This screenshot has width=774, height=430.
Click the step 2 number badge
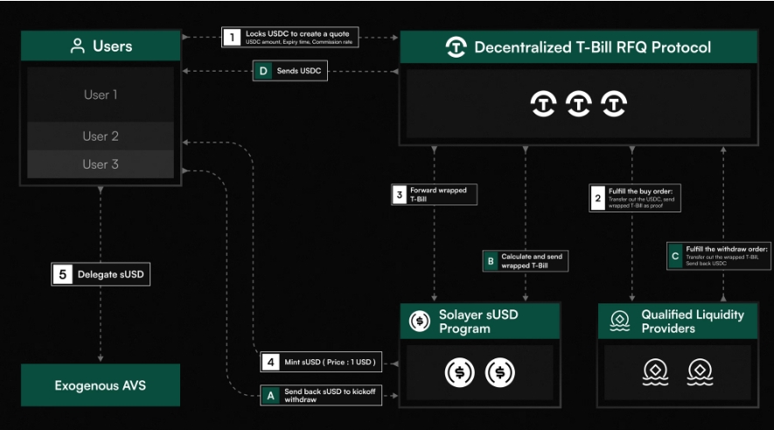[598, 198]
